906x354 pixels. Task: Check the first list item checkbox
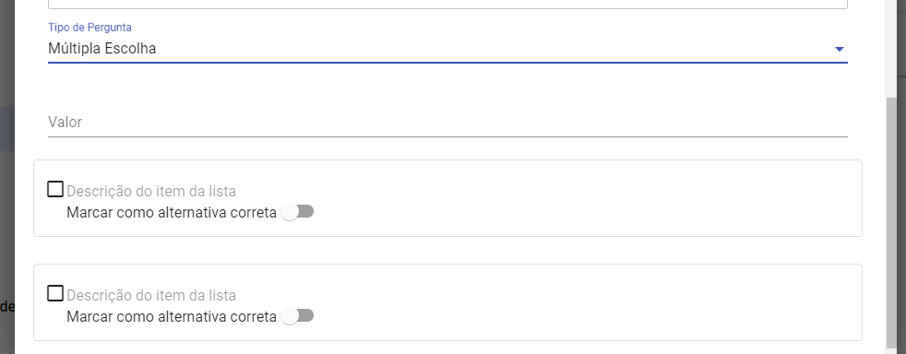click(x=55, y=189)
